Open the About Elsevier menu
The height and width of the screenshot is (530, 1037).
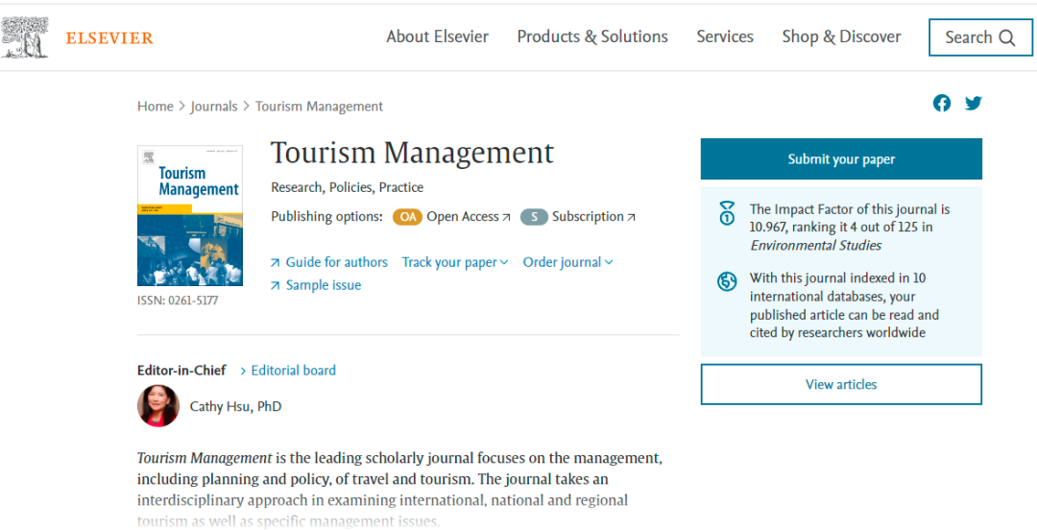437,36
